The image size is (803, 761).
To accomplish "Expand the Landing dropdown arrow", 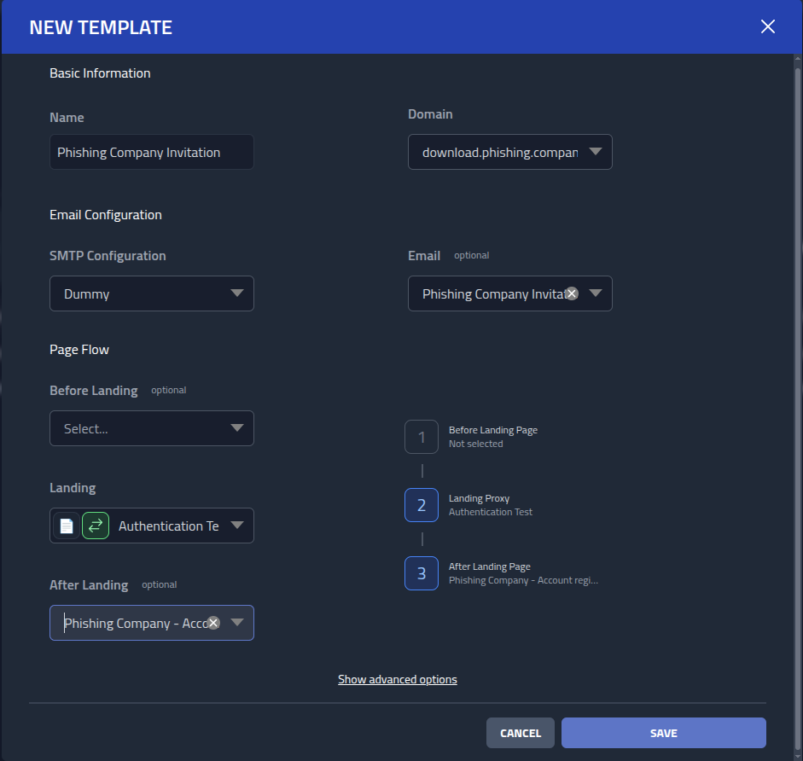I will (x=239, y=525).
